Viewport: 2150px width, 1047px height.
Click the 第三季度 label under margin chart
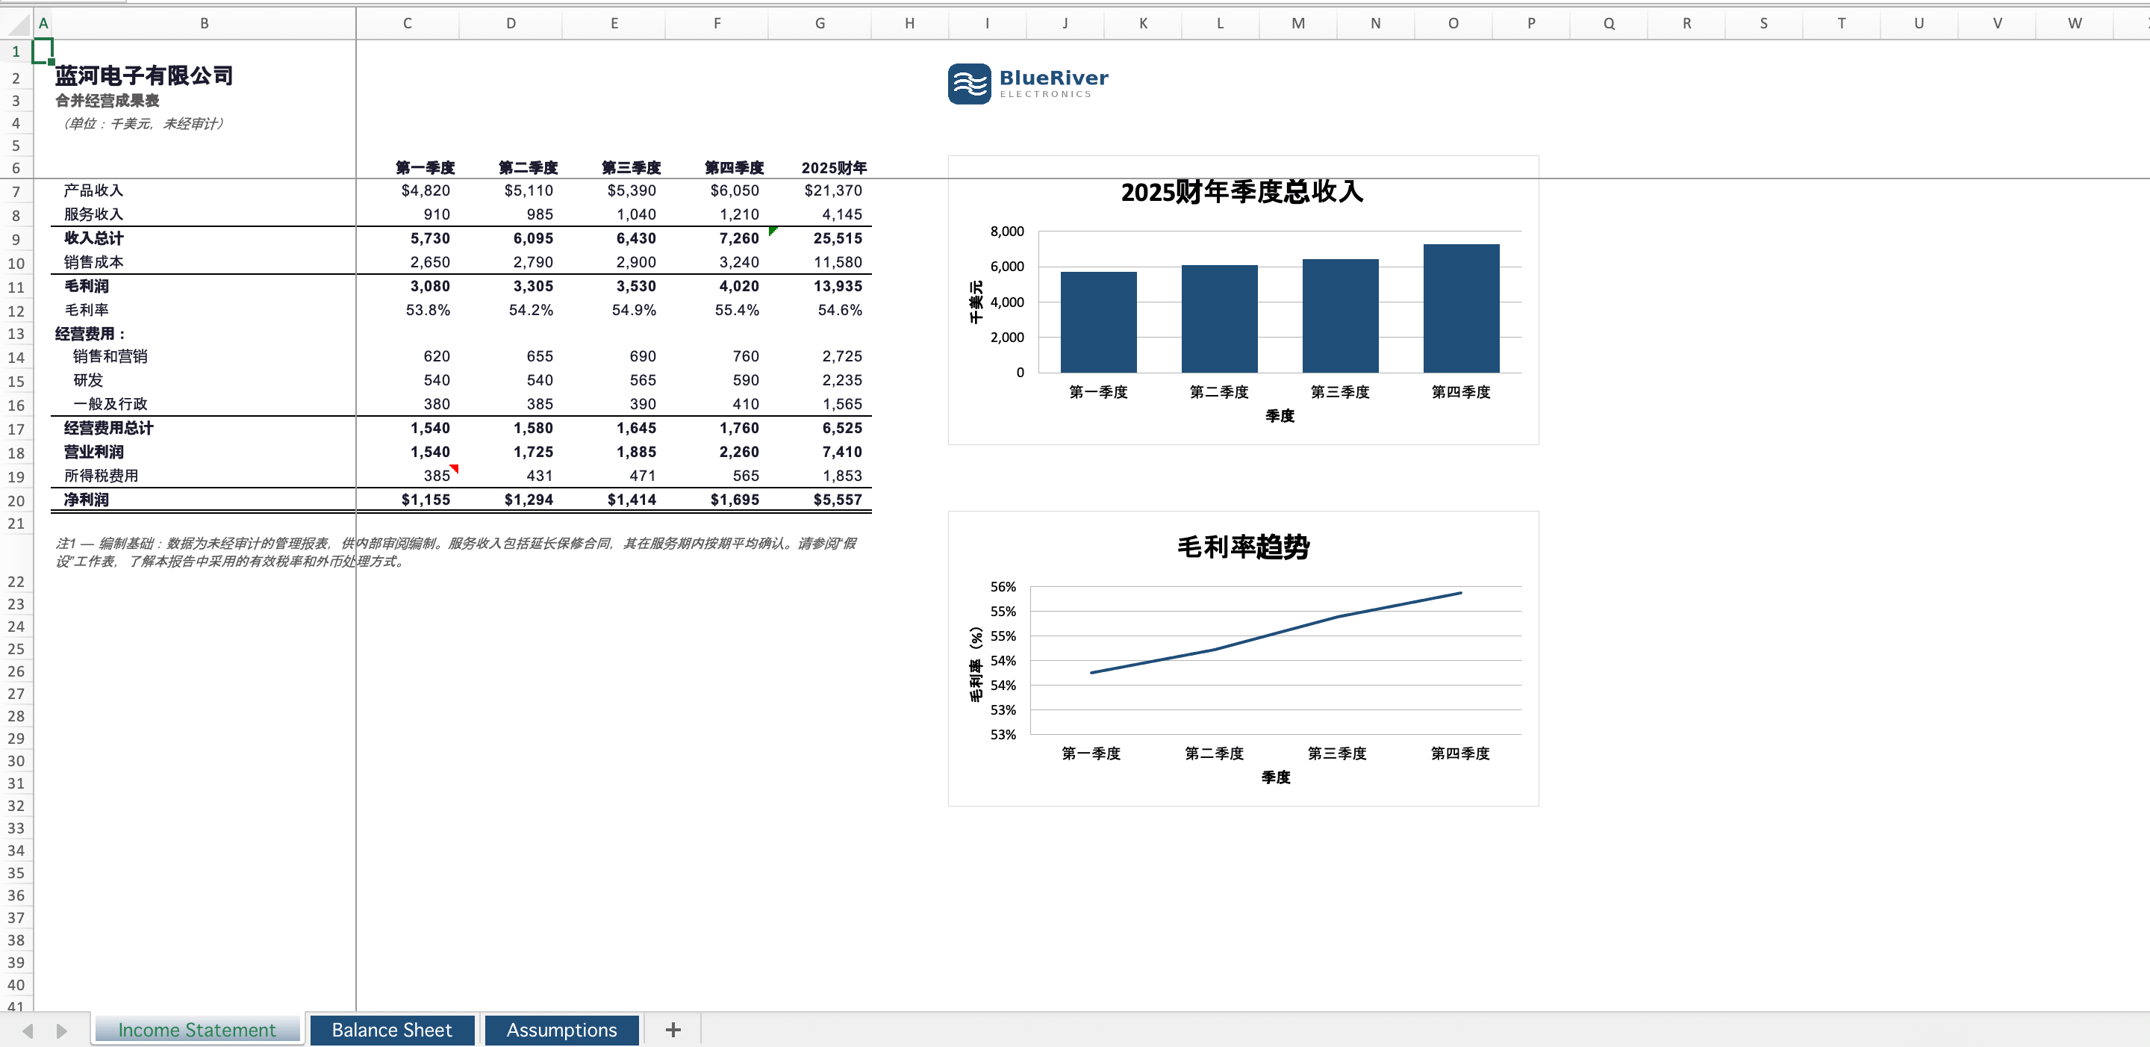(x=1336, y=753)
